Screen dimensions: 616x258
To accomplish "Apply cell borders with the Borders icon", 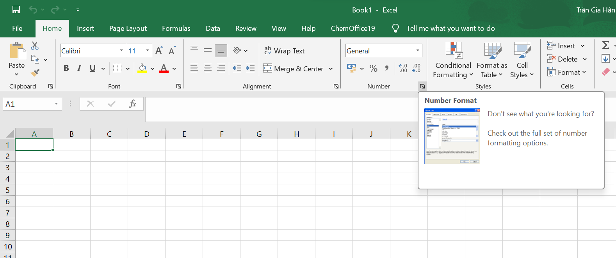I will pos(117,68).
